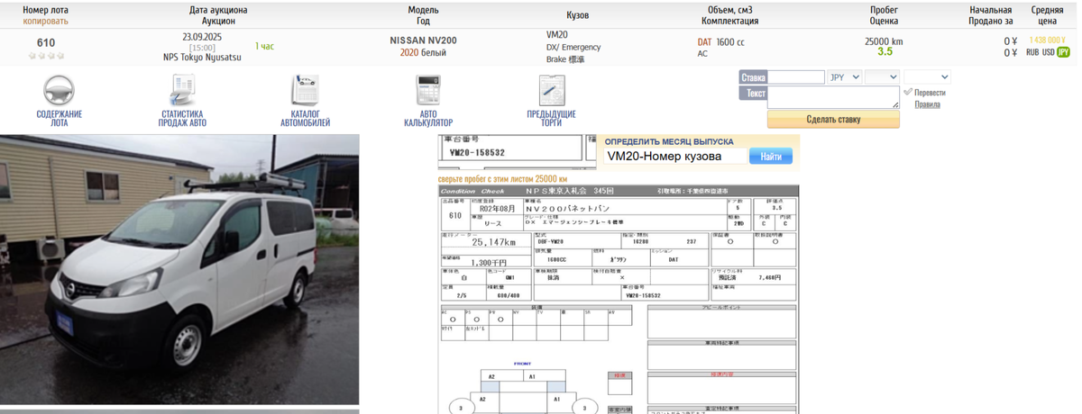This screenshot has height=414, width=1082.
Task: Switch price currency to RUB
Action: pyautogui.click(x=1032, y=52)
